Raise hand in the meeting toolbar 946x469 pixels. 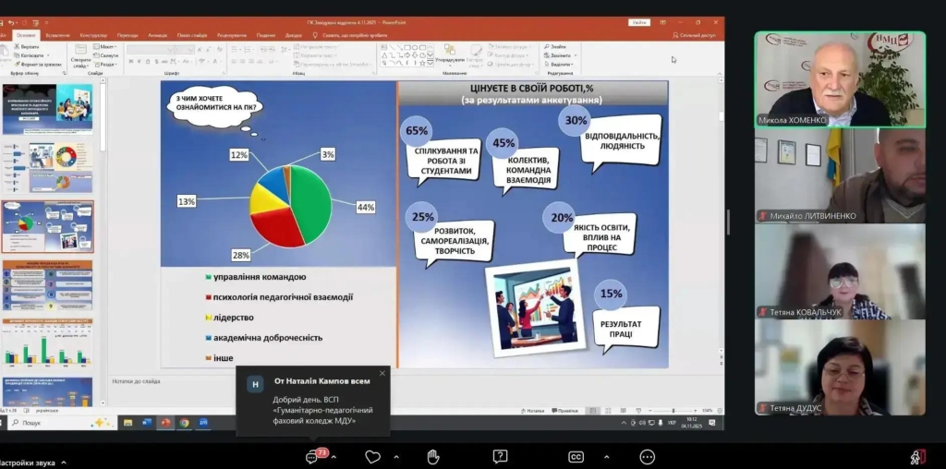point(432,457)
